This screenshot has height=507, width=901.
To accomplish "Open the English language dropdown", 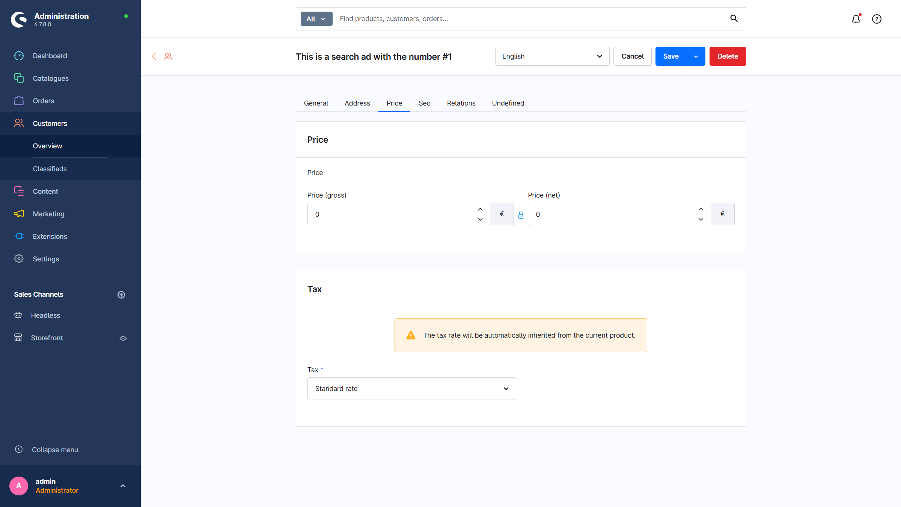I will (552, 56).
